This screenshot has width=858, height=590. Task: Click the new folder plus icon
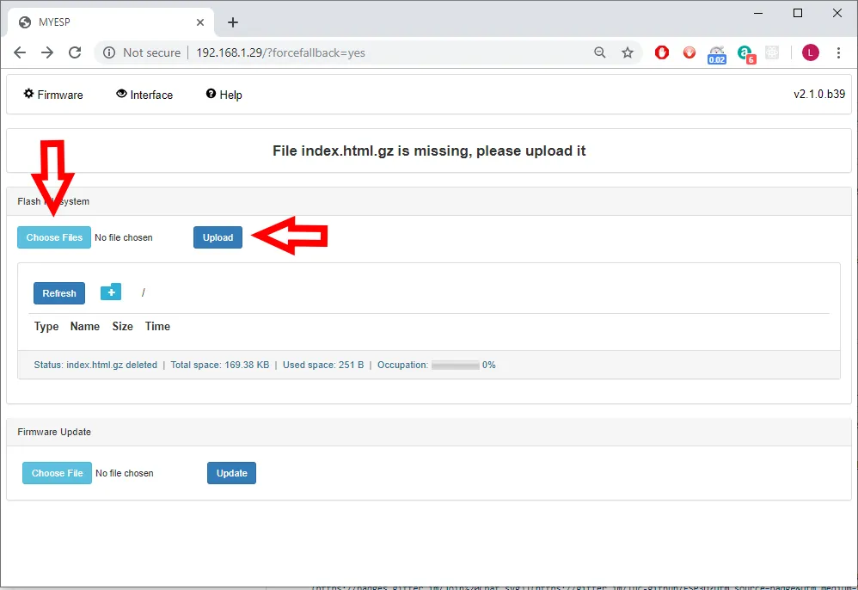pos(111,292)
